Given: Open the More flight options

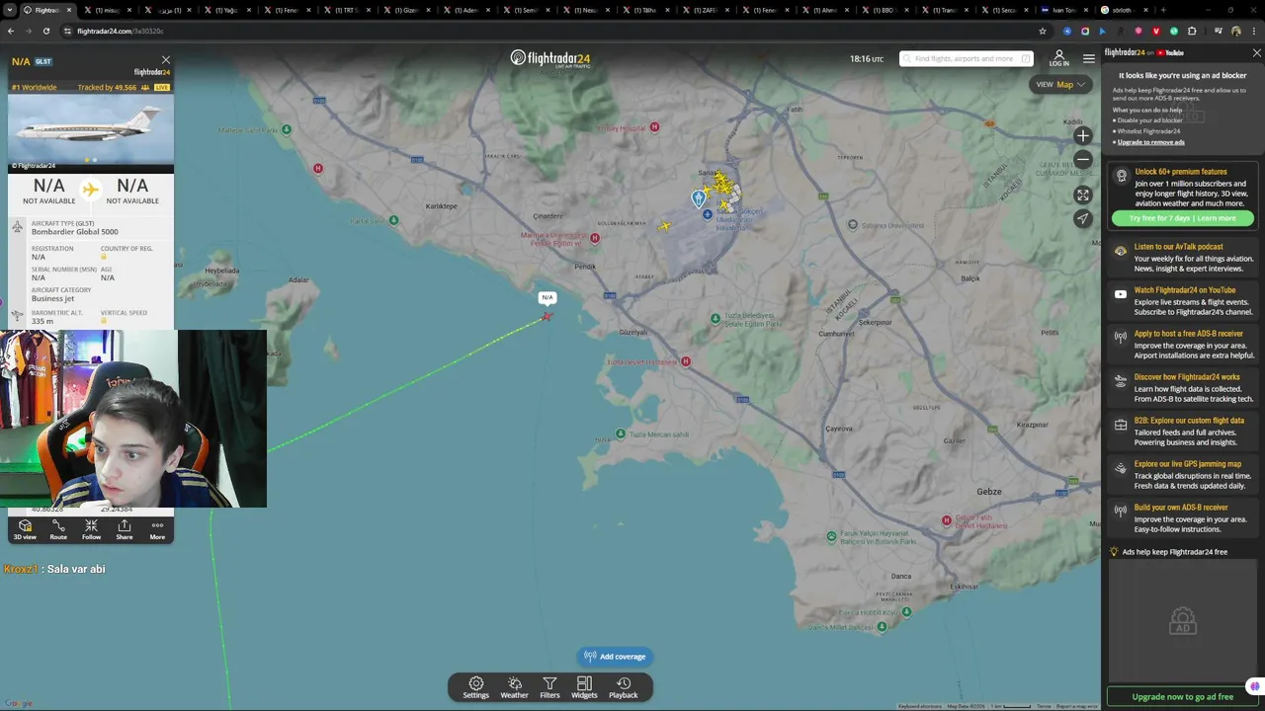Looking at the screenshot, I should (157, 530).
